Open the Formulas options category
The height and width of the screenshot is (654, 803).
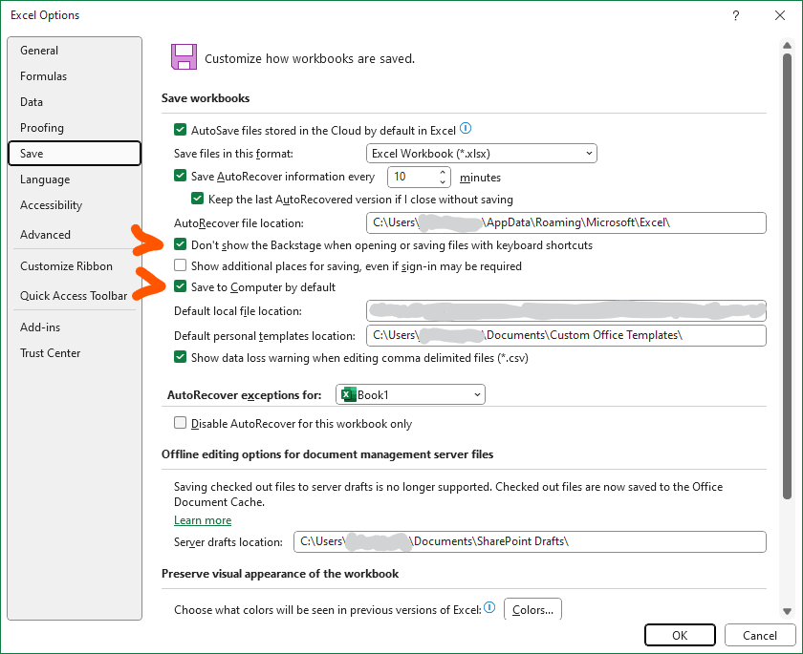[x=75, y=76]
